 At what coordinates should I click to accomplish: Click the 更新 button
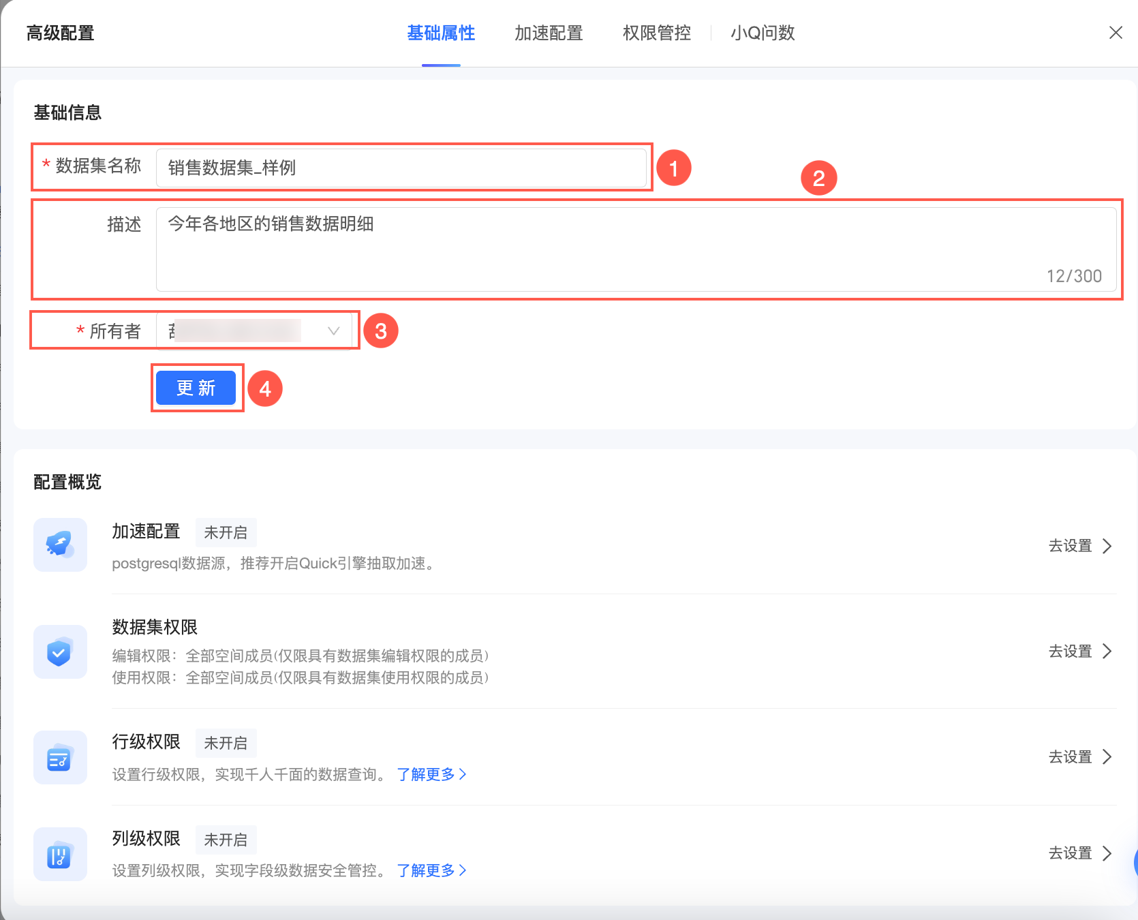click(196, 388)
